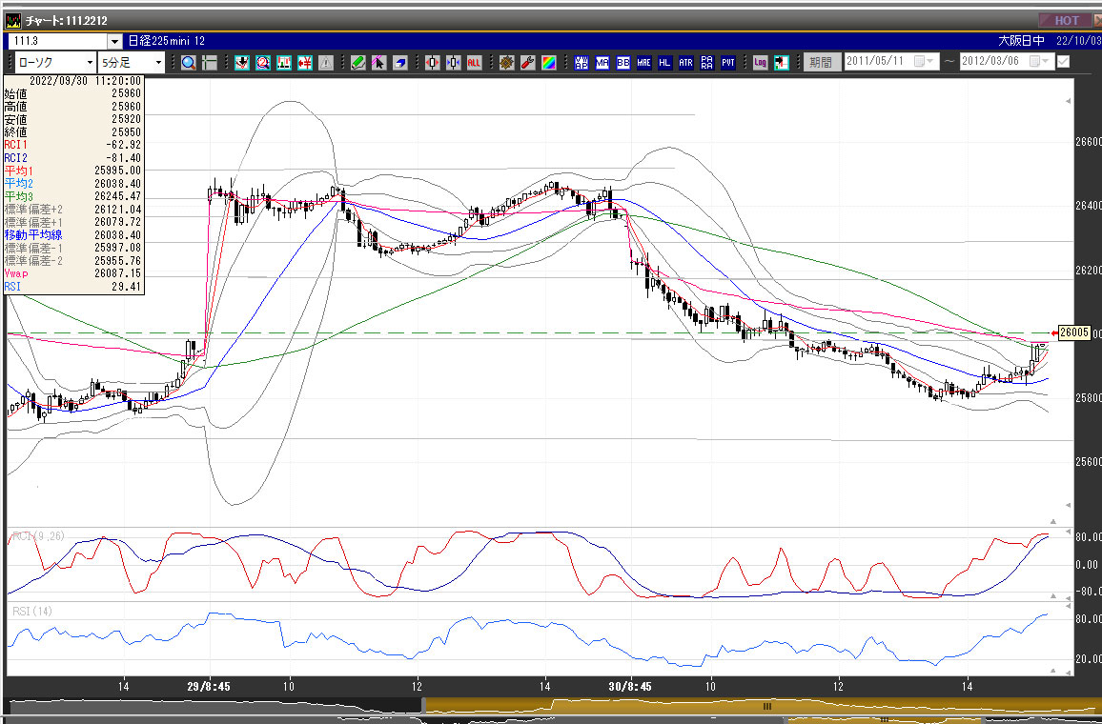Click the yen arrow price icon
The height and width of the screenshot is (724, 1102).
[305, 63]
